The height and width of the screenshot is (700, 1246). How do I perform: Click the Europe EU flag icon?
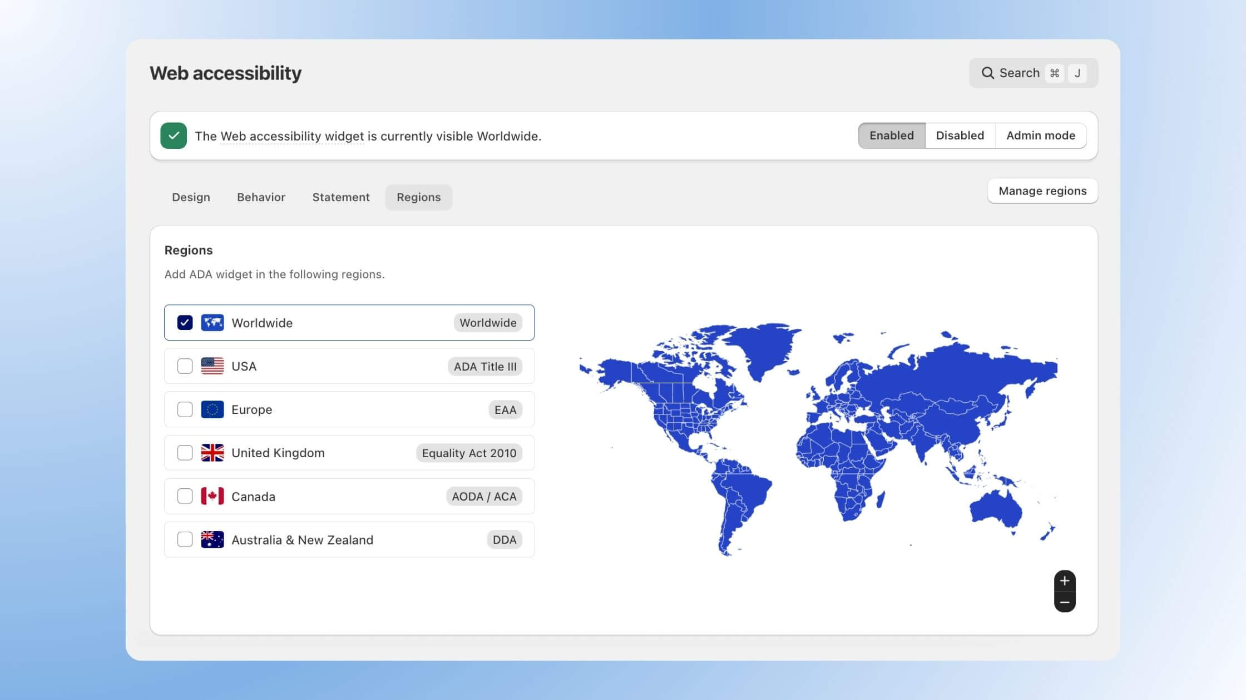coord(212,409)
